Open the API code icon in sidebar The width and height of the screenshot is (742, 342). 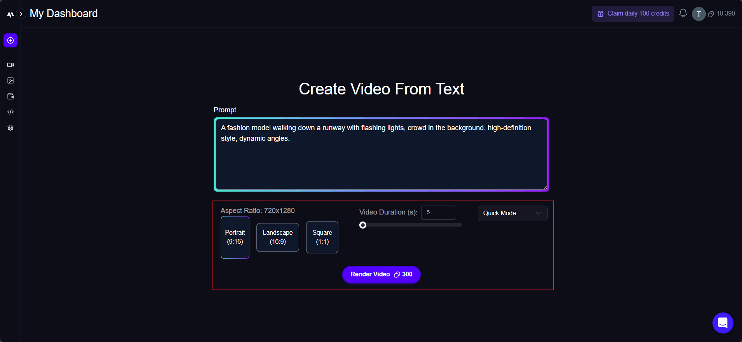tap(10, 112)
